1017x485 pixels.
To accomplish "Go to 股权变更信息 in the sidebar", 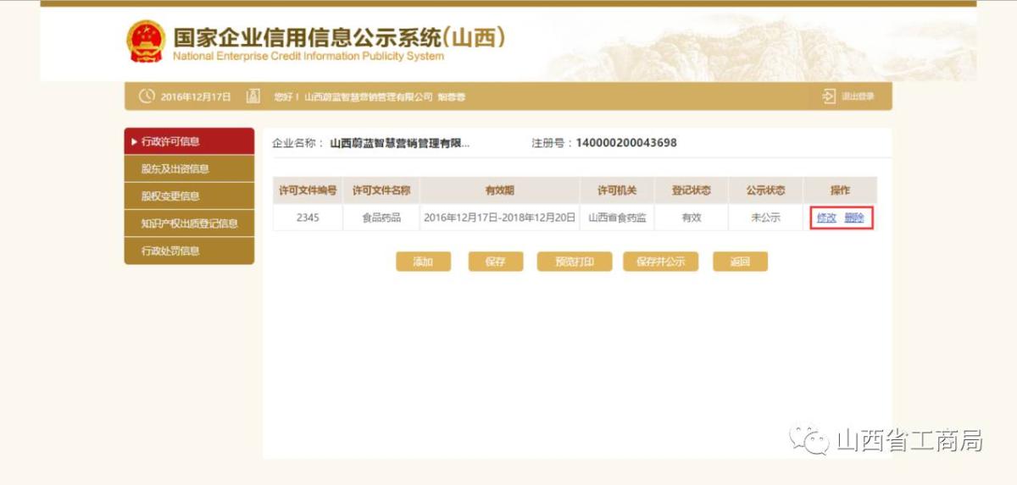I will click(189, 196).
